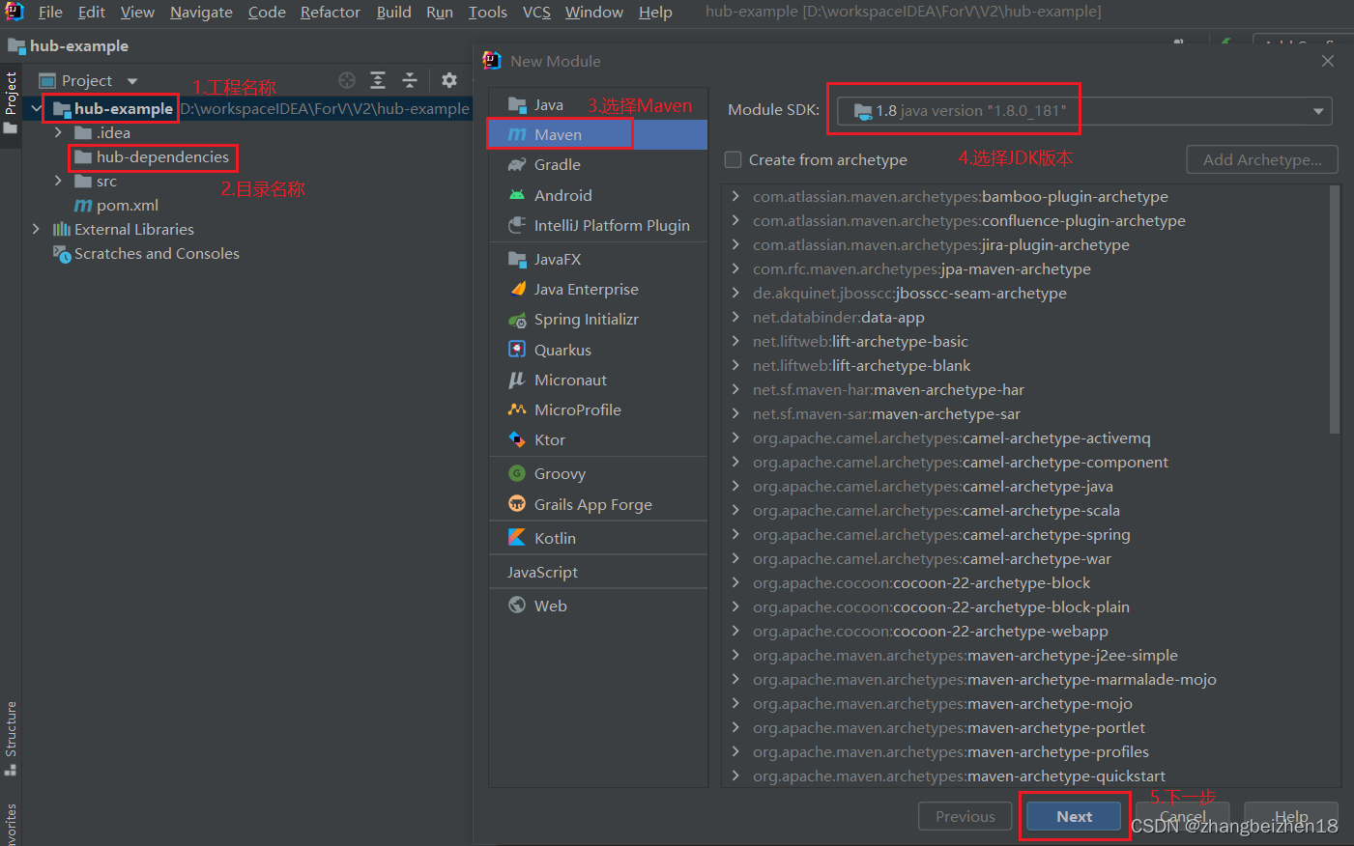The width and height of the screenshot is (1354, 846).
Task: Click the Next button
Action: [1074, 816]
